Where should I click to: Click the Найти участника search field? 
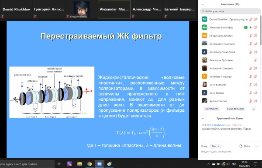point(230,11)
